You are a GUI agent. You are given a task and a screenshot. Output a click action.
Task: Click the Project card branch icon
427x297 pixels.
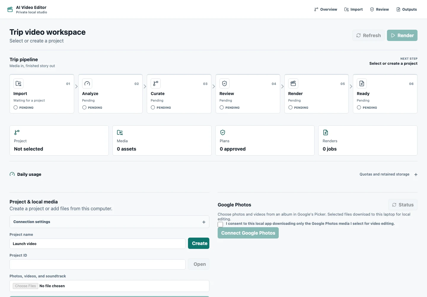click(x=17, y=132)
